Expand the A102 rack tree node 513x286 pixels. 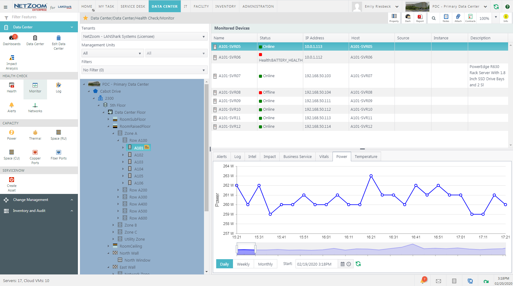(123, 155)
